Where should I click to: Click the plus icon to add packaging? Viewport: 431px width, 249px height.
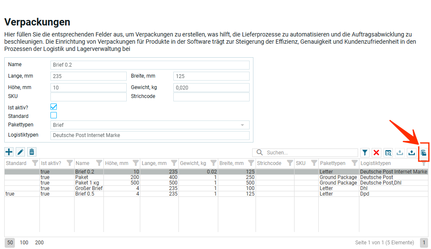pyautogui.click(x=9, y=152)
